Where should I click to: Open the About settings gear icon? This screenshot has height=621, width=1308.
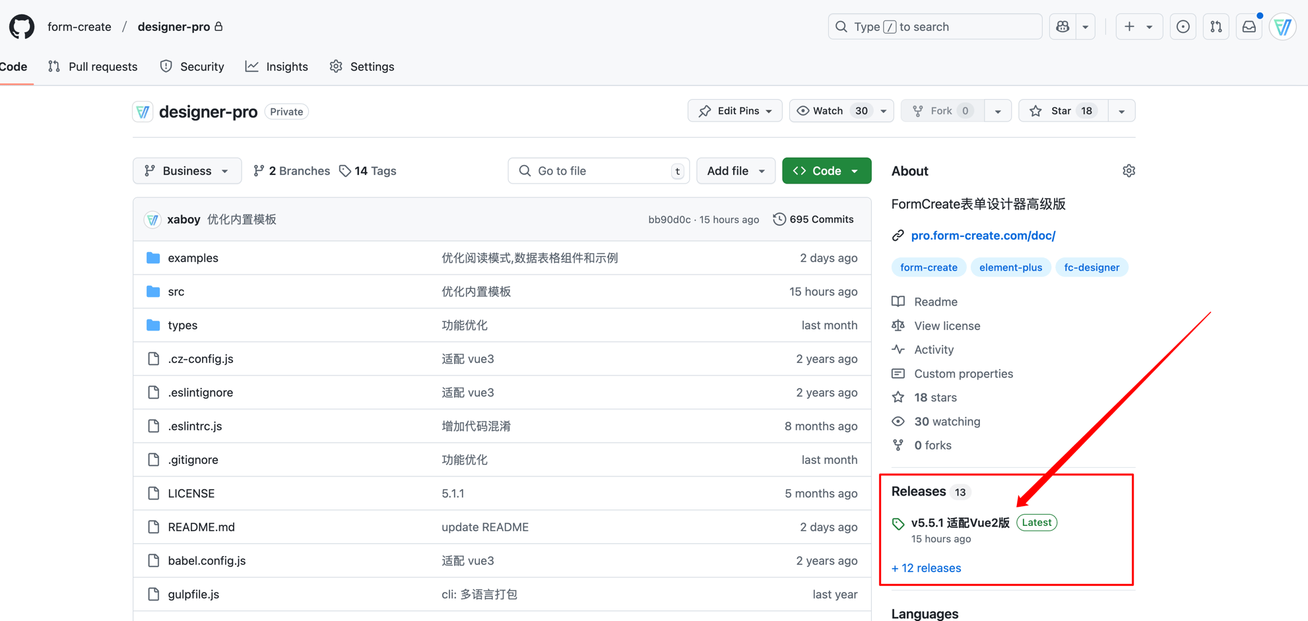[x=1128, y=171]
